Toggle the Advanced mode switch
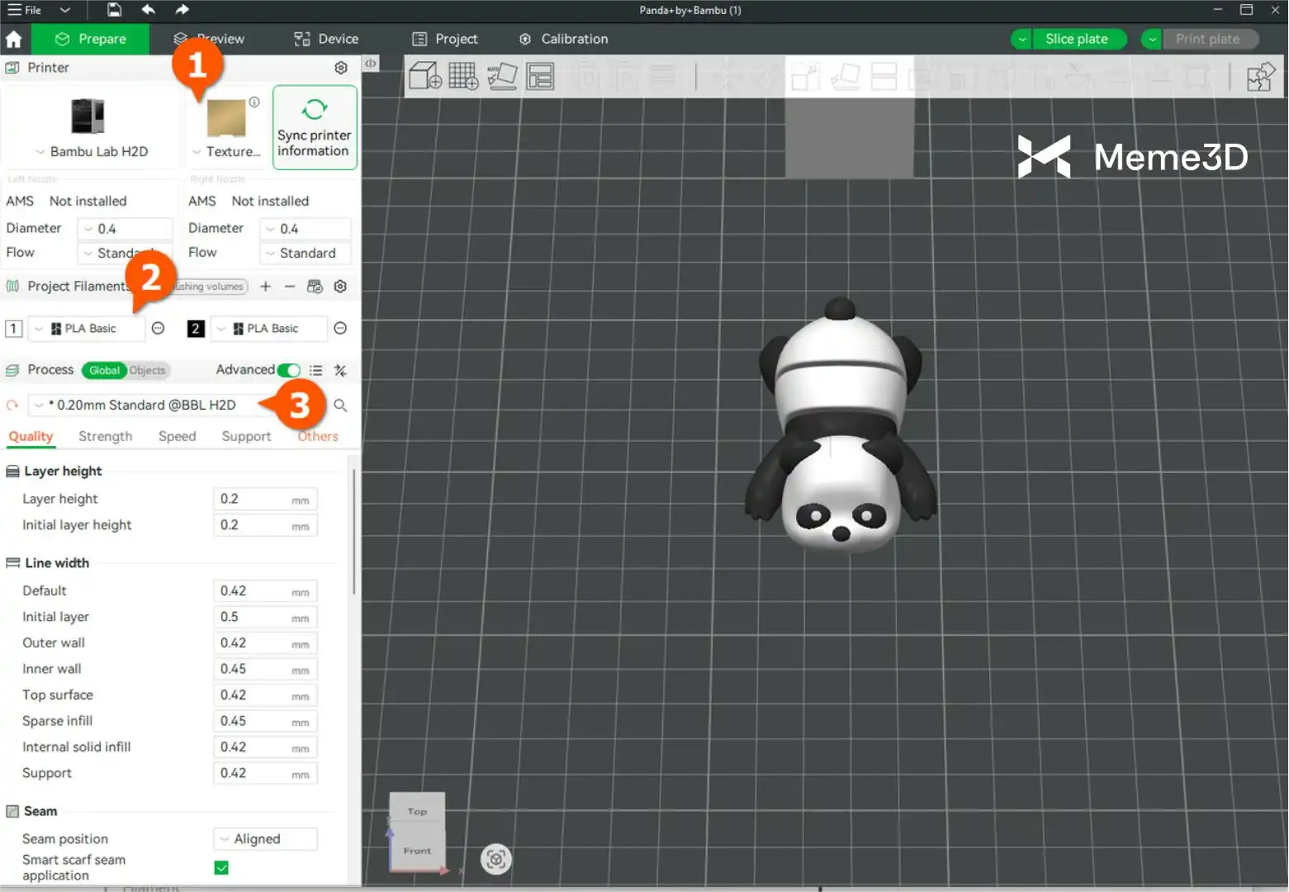The height and width of the screenshot is (892, 1289). pos(288,370)
